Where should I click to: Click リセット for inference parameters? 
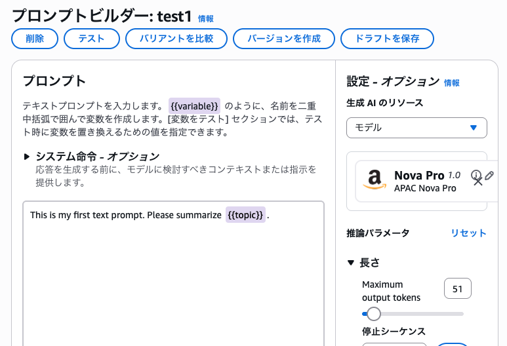(468, 233)
